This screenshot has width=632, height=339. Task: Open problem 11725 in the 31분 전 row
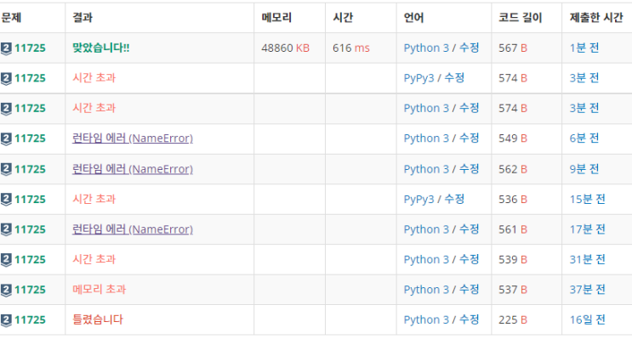point(31,260)
